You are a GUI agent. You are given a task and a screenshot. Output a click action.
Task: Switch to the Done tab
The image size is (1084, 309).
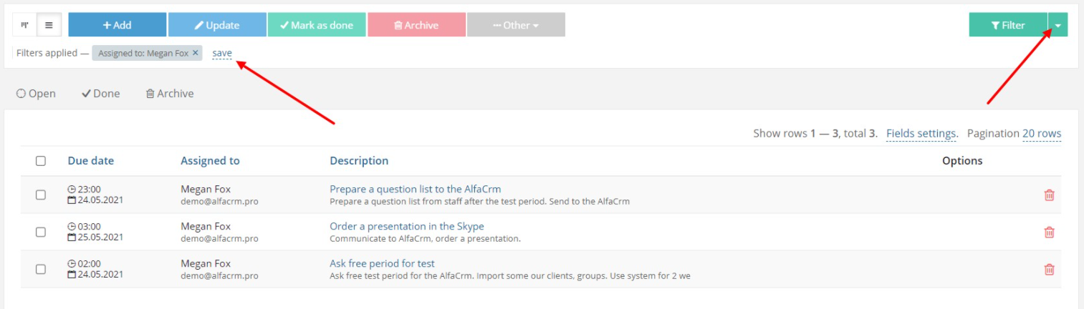coord(100,94)
